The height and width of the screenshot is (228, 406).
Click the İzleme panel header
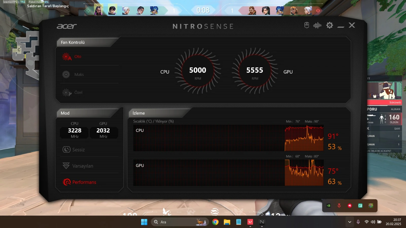160,113
